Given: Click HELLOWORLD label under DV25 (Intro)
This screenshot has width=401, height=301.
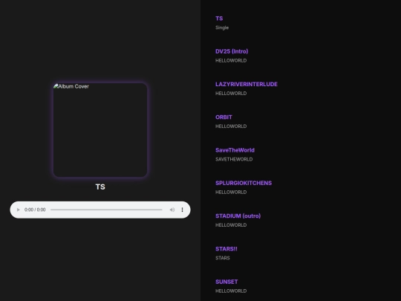Looking at the screenshot, I should [x=231, y=60].
